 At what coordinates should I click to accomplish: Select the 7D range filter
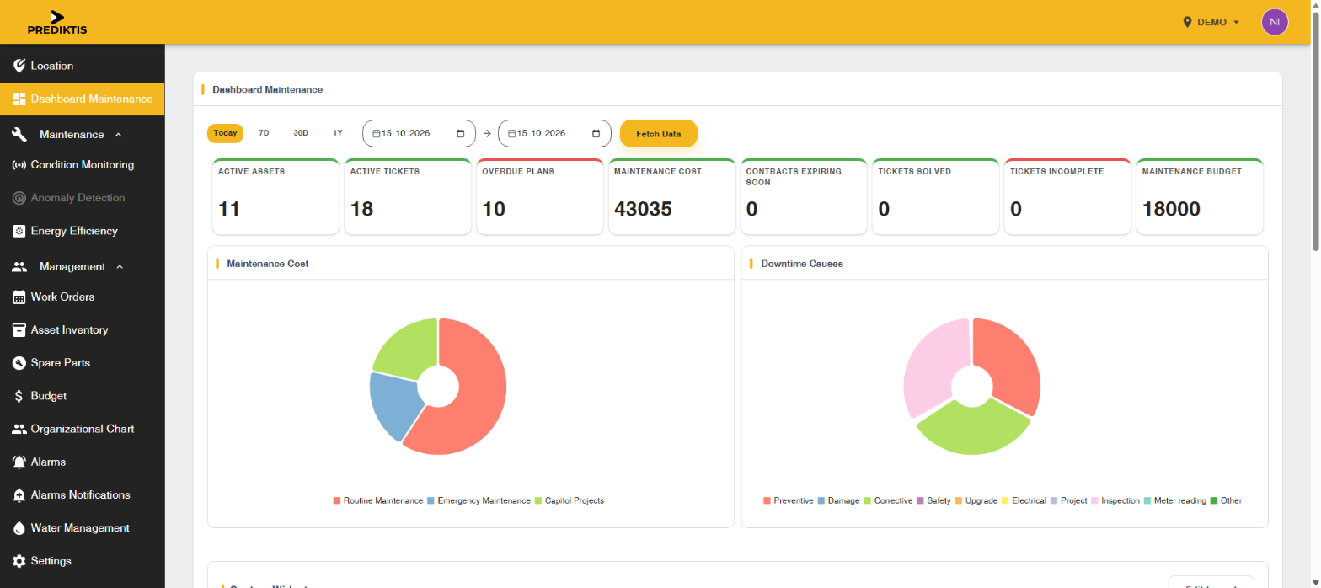pyautogui.click(x=264, y=133)
